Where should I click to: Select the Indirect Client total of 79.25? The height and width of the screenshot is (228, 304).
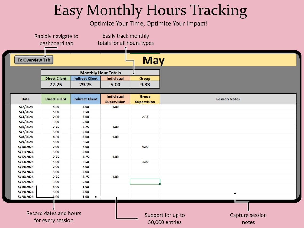[86, 84]
